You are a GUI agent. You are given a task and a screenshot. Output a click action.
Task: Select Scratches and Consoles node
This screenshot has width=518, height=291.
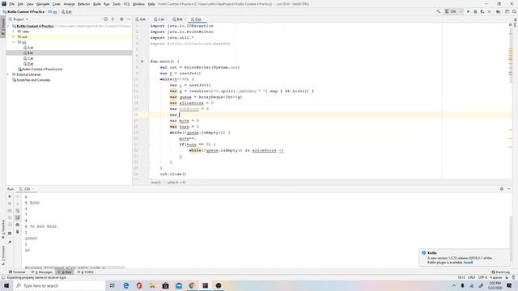click(31, 80)
